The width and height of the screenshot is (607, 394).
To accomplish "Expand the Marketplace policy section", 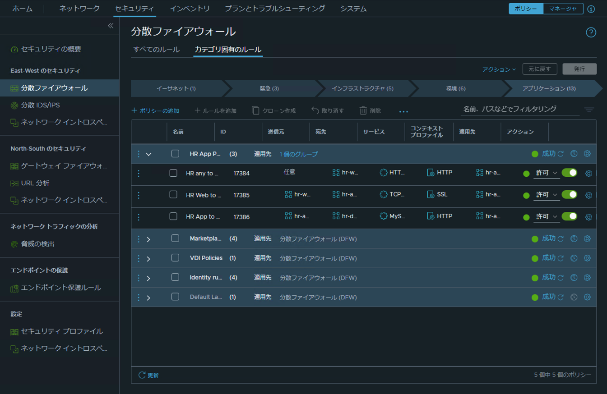I will pos(148,239).
